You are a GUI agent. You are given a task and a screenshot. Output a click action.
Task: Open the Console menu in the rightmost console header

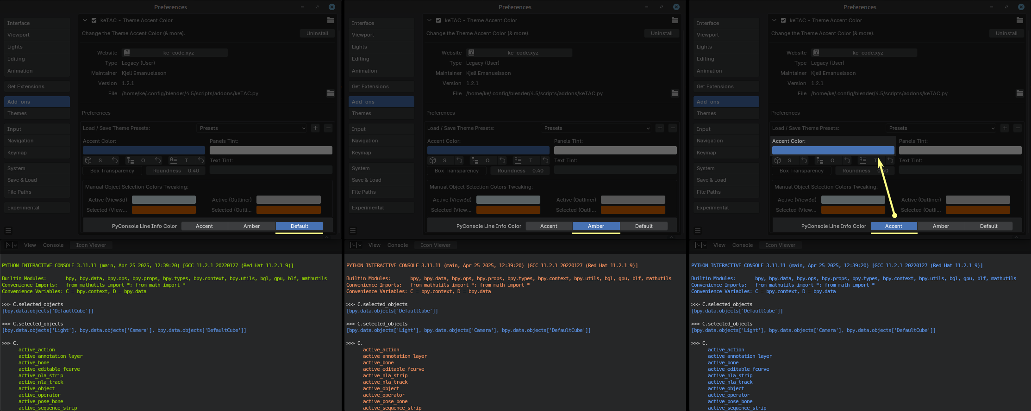742,245
